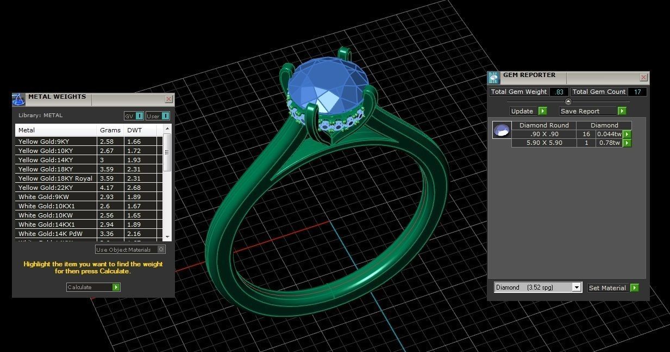Select the Yellow Gold:18KY row
The height and width of the screenshot is (352, 670).
tap(89, 169)
